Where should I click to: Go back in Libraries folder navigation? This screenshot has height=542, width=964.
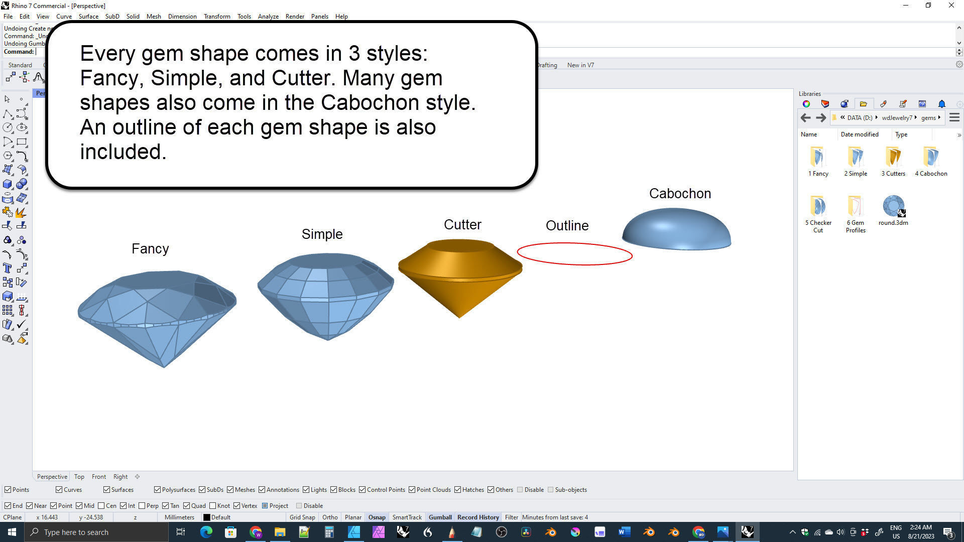(805, 118)
